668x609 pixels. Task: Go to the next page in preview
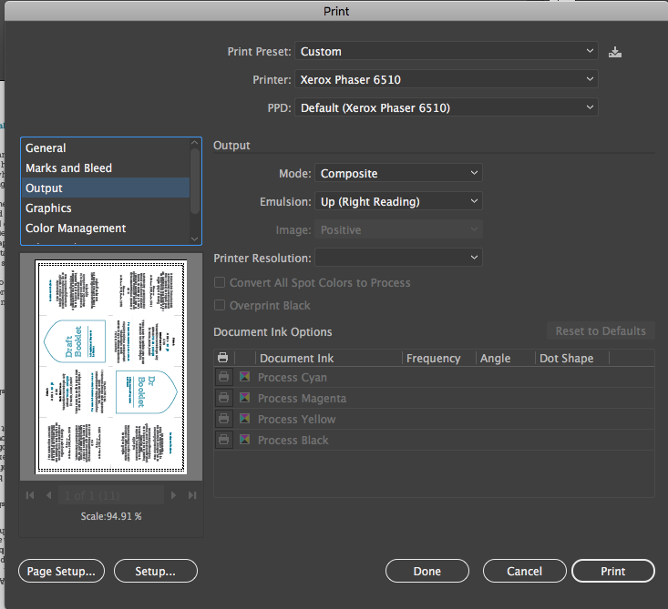tap(173, 495)
